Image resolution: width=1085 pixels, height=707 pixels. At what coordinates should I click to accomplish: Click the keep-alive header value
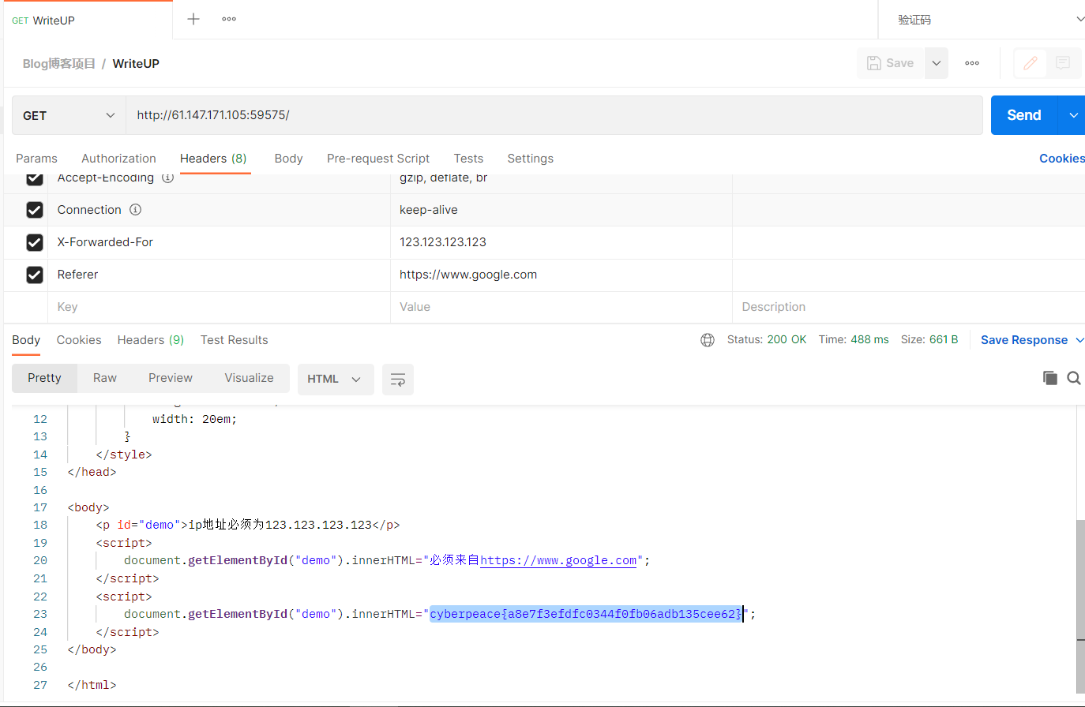point(429,210)
